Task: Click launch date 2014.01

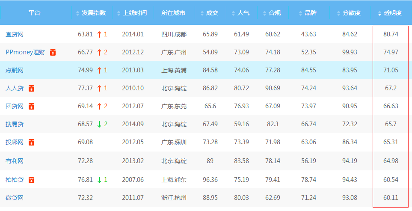Action: click(x=133, y=34)
